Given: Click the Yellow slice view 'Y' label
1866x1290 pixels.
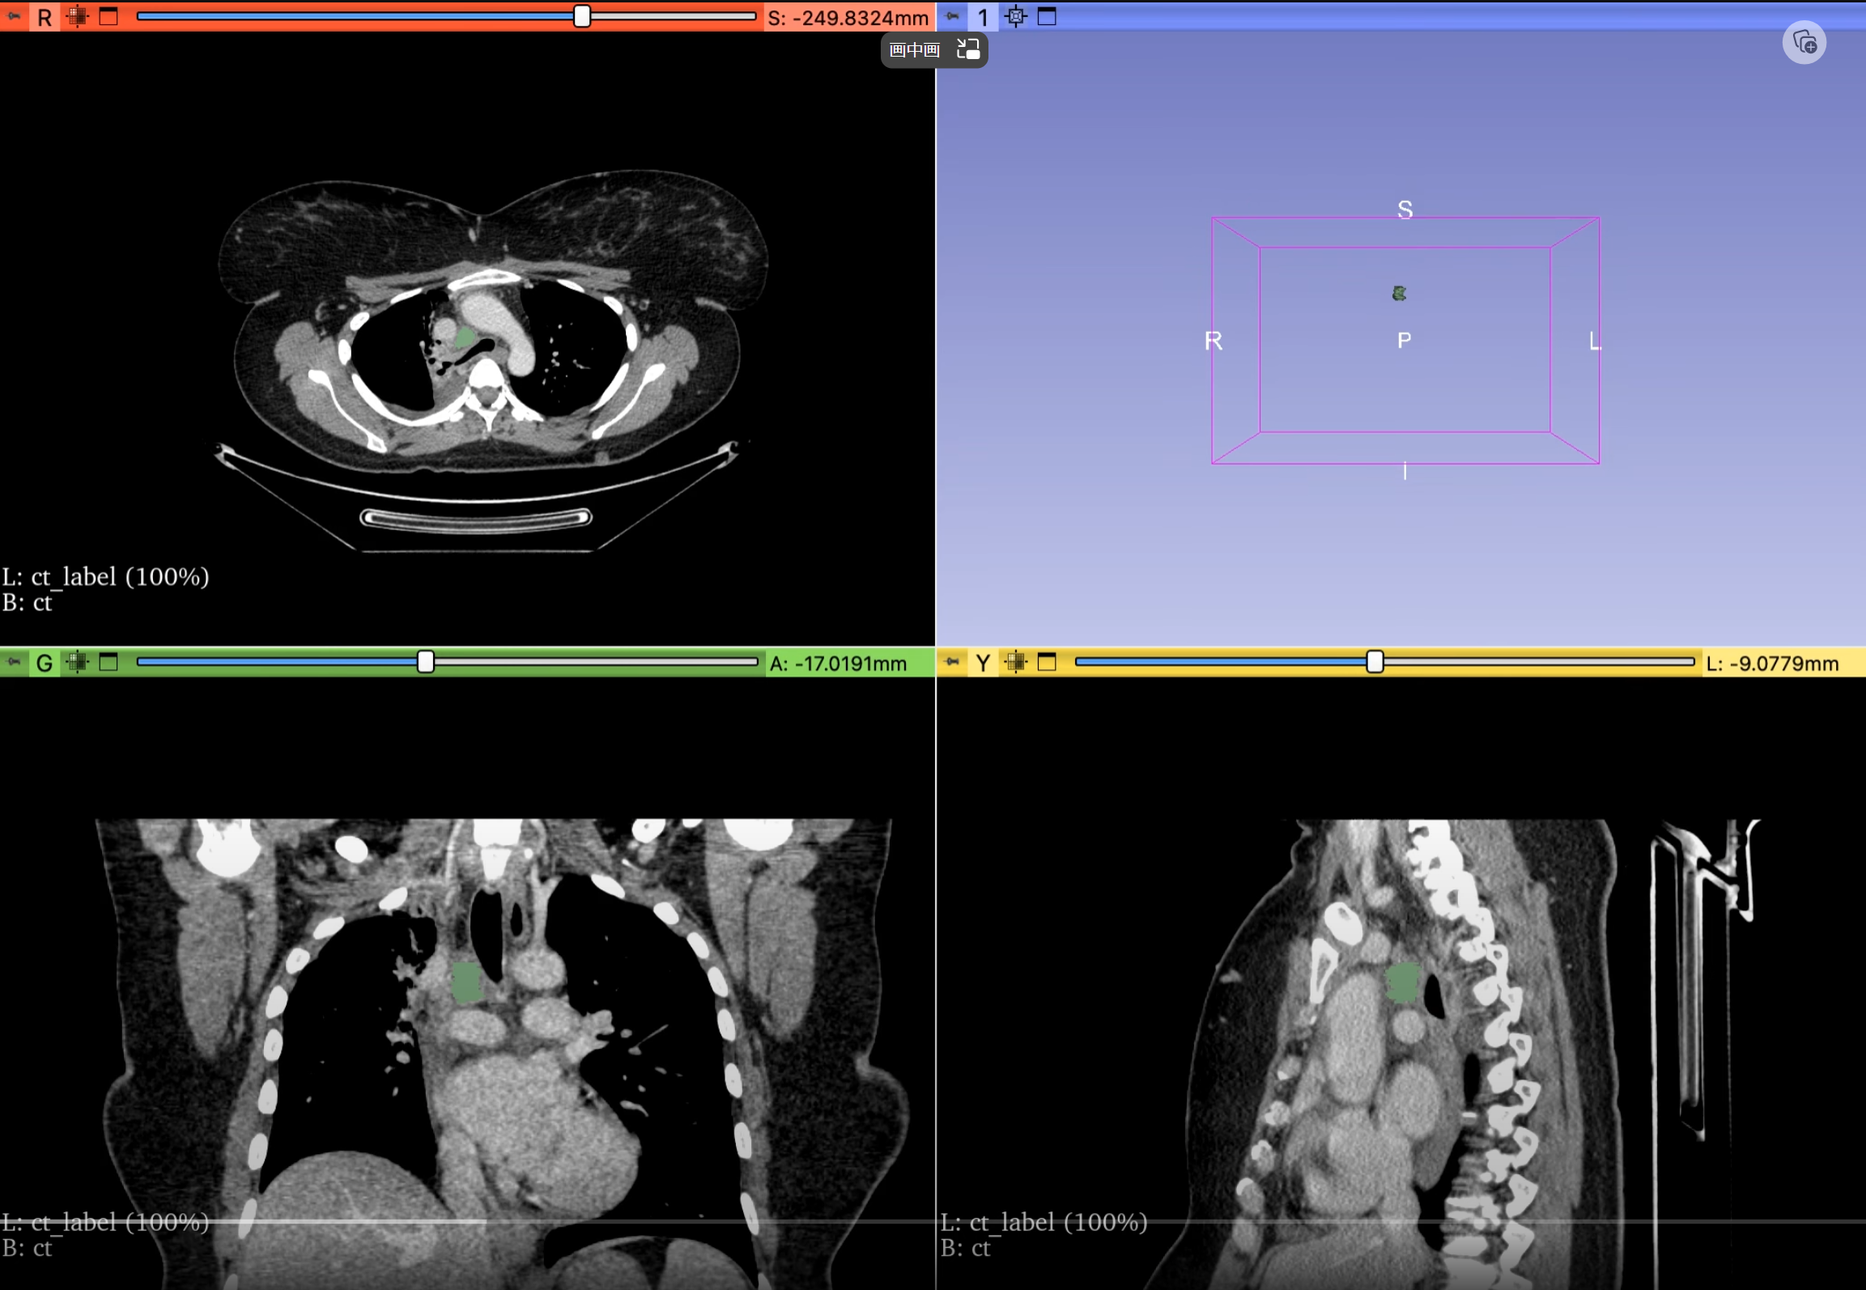Looking at the screenshot, I should [983, 663].
